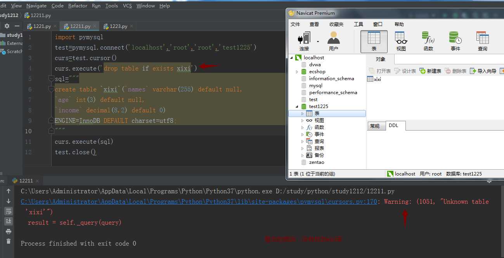Click the print icon in run console

click(x=9, y=231)
